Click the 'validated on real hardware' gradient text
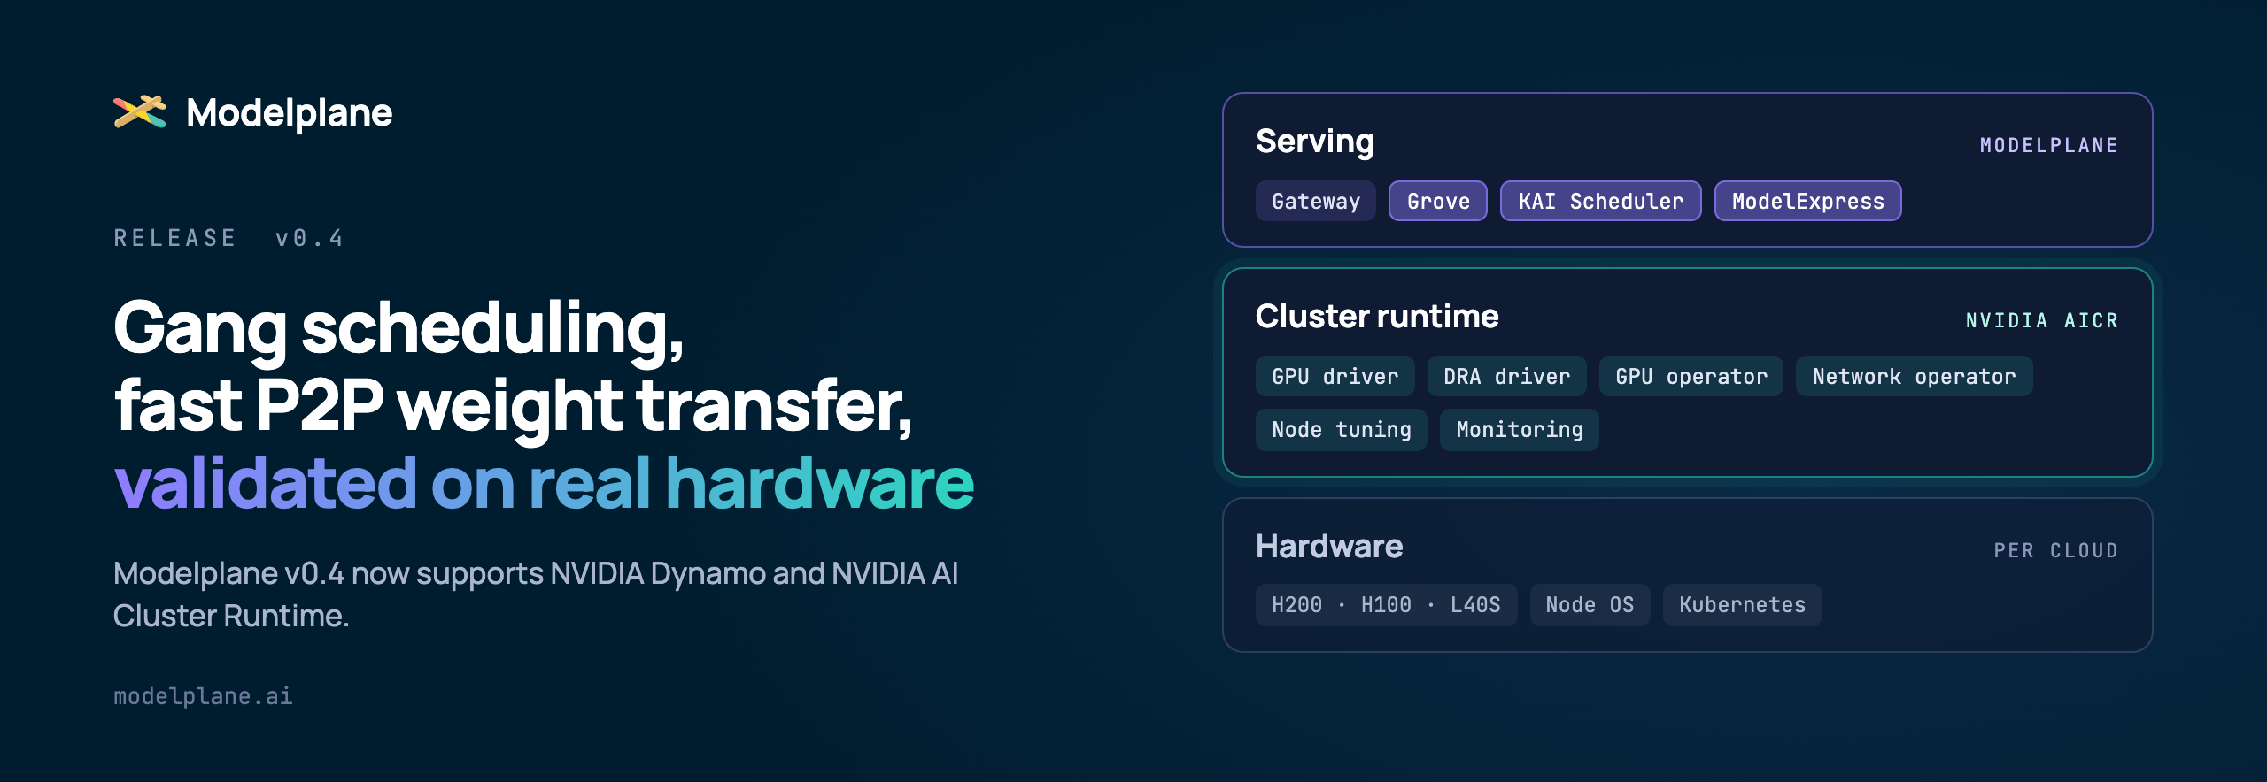The height and width of the screenshot is (782, 2267). point(544,483)
